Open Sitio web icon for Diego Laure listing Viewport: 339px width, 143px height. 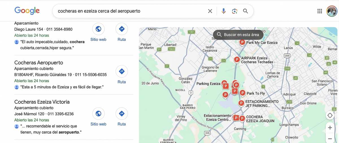pyautogui.click(x=98, y=29)
